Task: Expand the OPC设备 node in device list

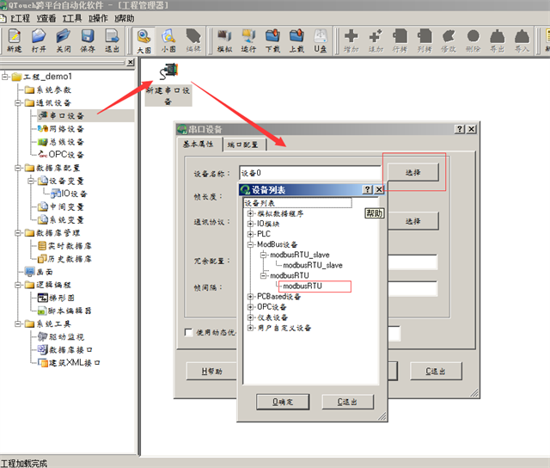Action: point(250,307)
